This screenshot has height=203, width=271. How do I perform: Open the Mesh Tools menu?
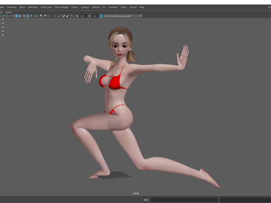pos(46,7)
